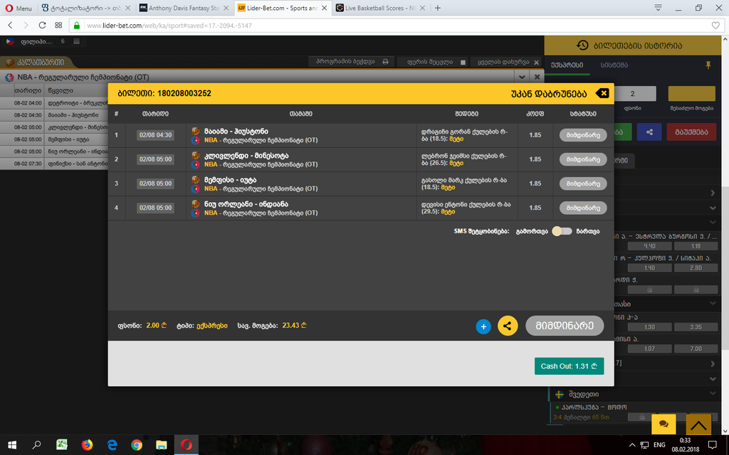The image size is (729, 455).
Task: Click the yellow share button in ticket footer
Action: 508,326
